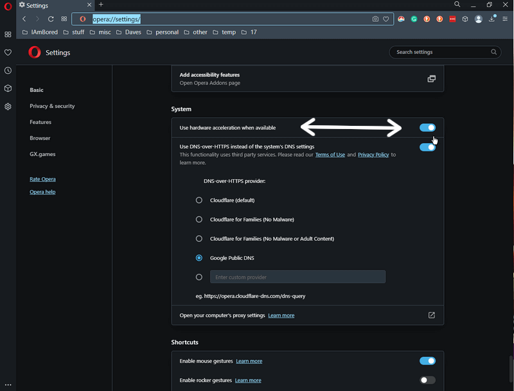Open History clock icon in sidebar
514x391 pixels.
click(x=8, y=71)
